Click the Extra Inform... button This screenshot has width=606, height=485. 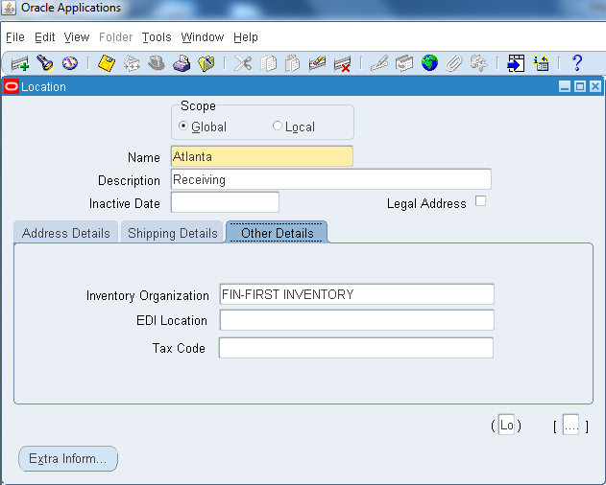tap(68, 459)
